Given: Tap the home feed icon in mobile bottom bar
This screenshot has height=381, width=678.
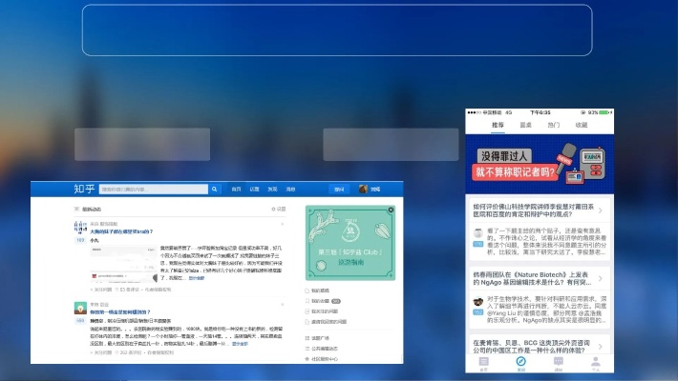Looking at the screenshot, I should tap(483, 363).
